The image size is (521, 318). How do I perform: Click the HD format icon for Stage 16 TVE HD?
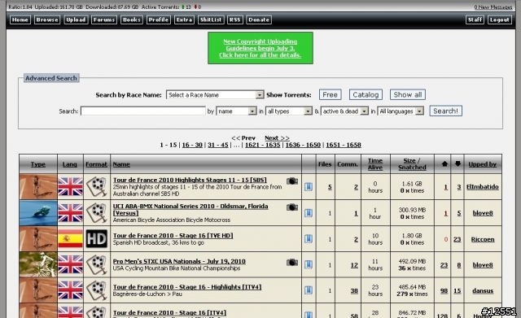(x=97, y=238)
